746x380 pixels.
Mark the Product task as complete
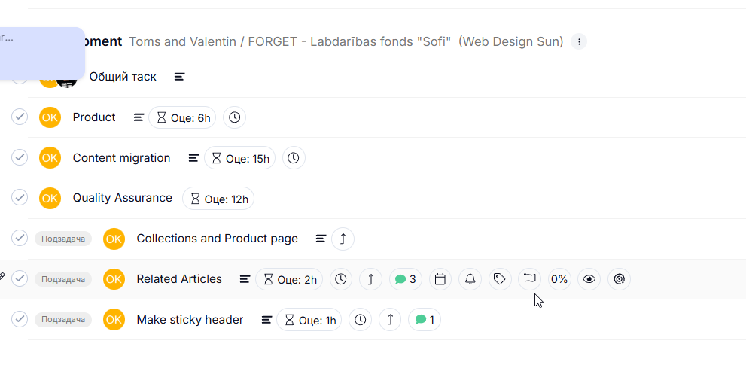pyautogui.click(x=20, y=117)
